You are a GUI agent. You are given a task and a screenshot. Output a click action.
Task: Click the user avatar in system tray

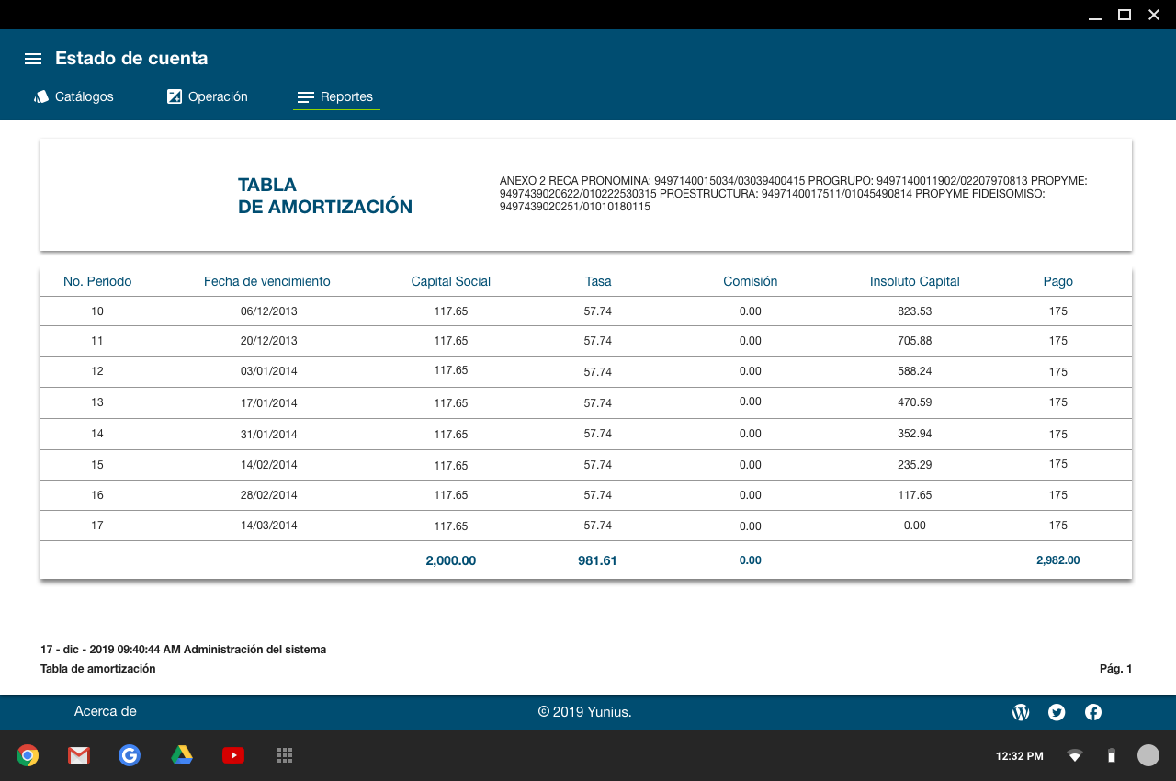(1148, 755)
